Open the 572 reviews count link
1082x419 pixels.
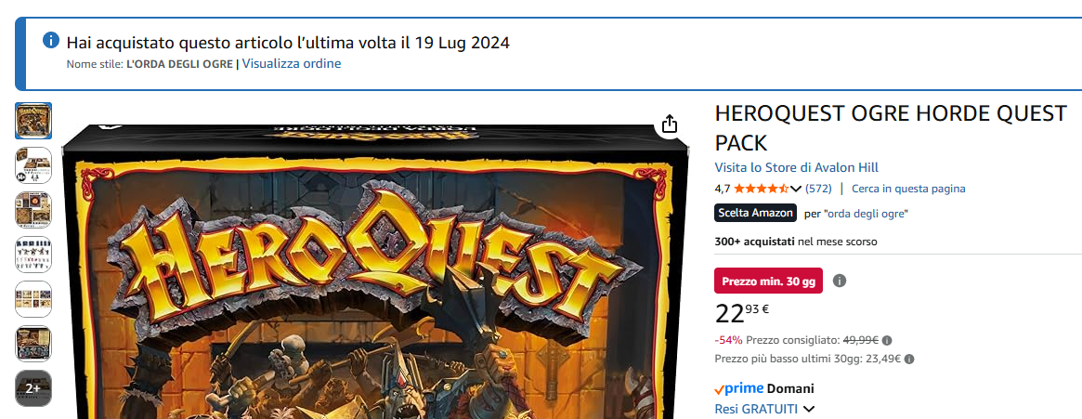(x=818, y=189)
